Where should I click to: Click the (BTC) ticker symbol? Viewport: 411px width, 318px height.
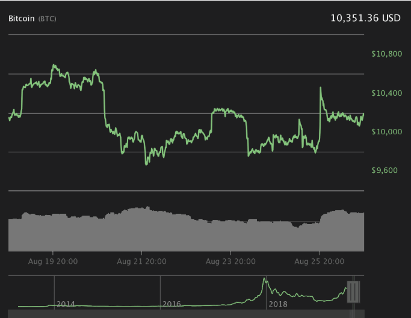(x=47, y=19)
